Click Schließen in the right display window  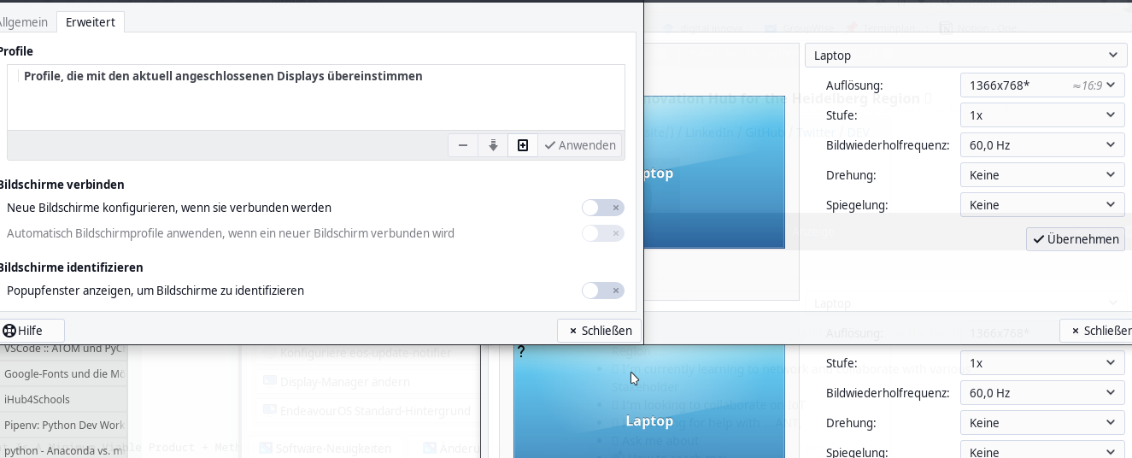[1096, 331]
